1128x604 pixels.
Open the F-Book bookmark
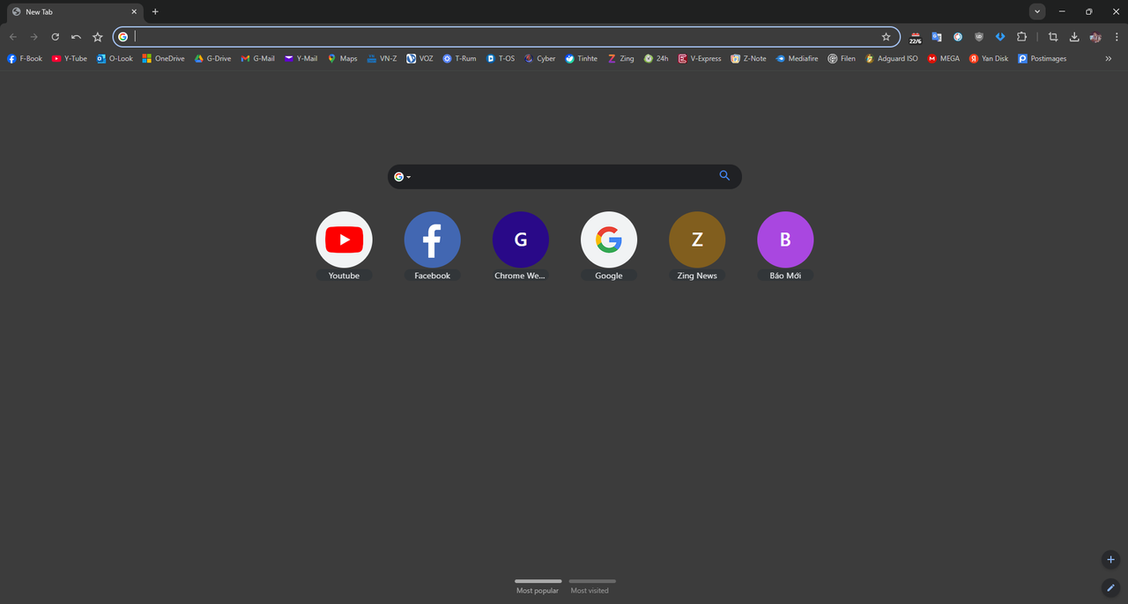(x=25, y=58)
